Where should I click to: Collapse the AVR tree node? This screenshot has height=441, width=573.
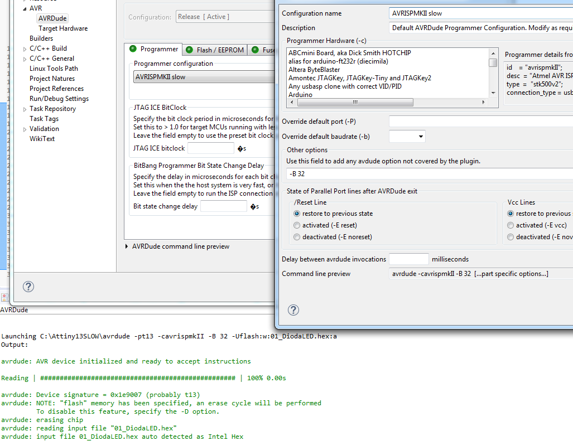(25, 8)
